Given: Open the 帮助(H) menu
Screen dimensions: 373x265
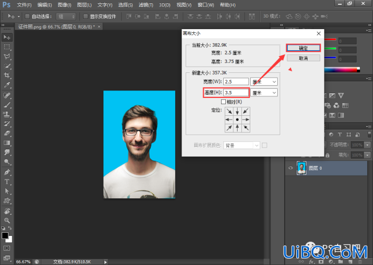Looking at the screenshot, I should (228, 5).
